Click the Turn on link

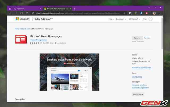147,38
